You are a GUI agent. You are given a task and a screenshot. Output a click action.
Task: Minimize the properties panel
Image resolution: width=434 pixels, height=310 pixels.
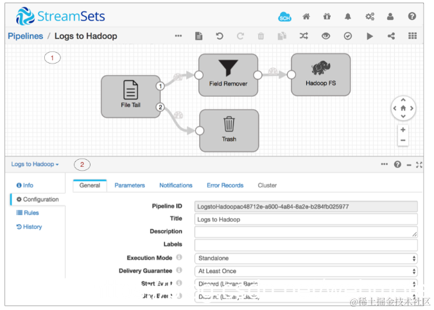pos(409,165)
